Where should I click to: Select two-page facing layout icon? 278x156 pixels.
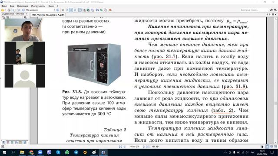(271, 146)
